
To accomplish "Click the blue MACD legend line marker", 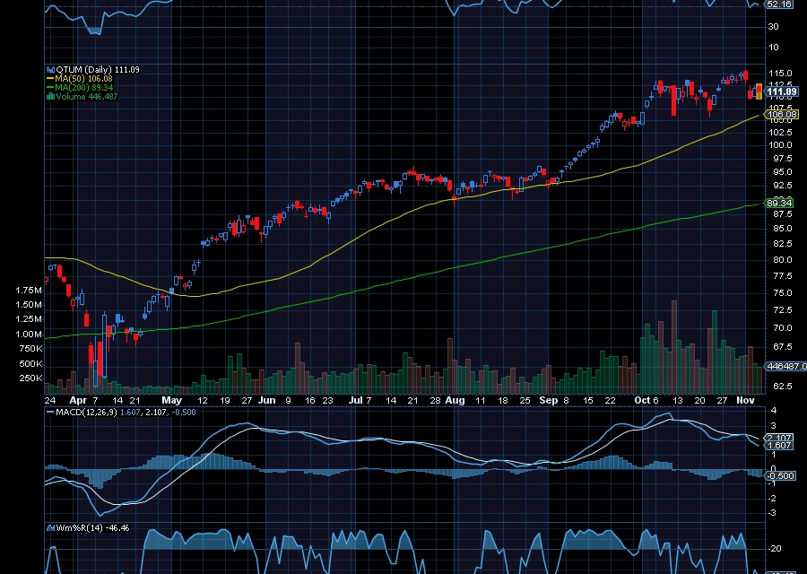I will 50,412.
